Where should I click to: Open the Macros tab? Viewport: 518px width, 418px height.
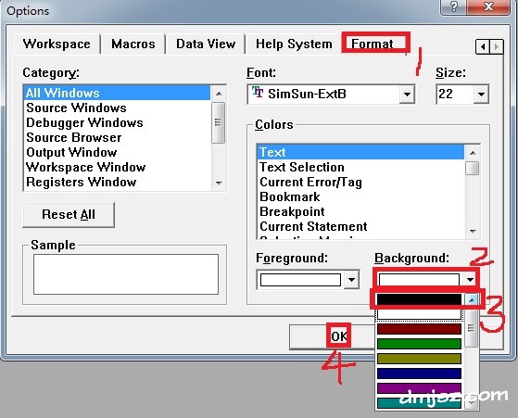[x=133, y=44]
